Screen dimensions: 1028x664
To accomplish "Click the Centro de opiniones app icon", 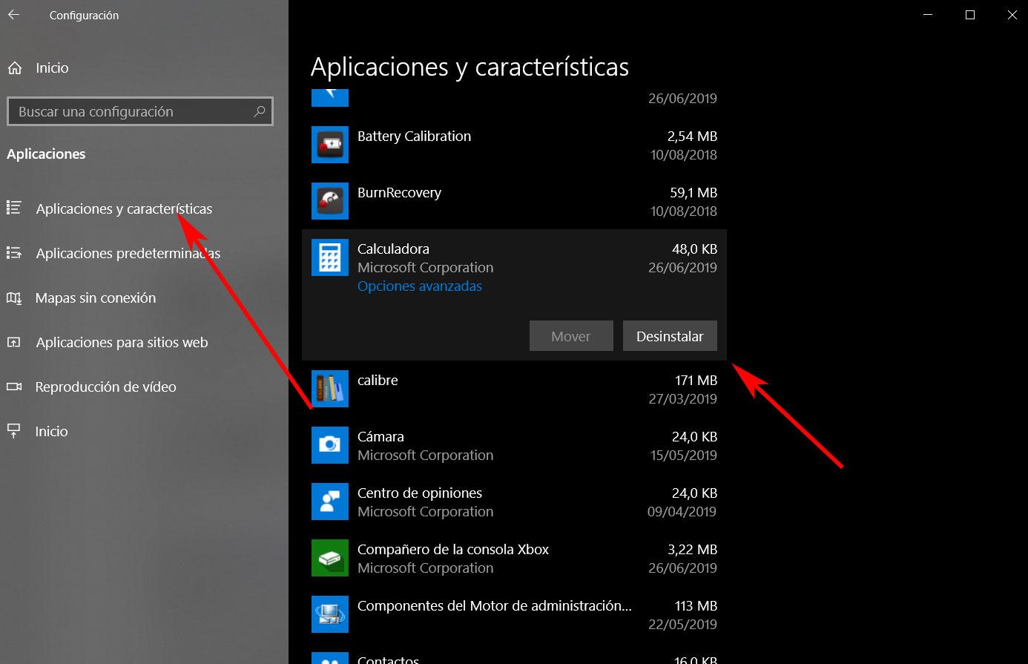I will click(330, 502).
